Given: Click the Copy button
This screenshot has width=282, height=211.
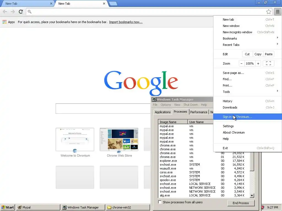Looking at the screenshot, I should click(258, 54).
